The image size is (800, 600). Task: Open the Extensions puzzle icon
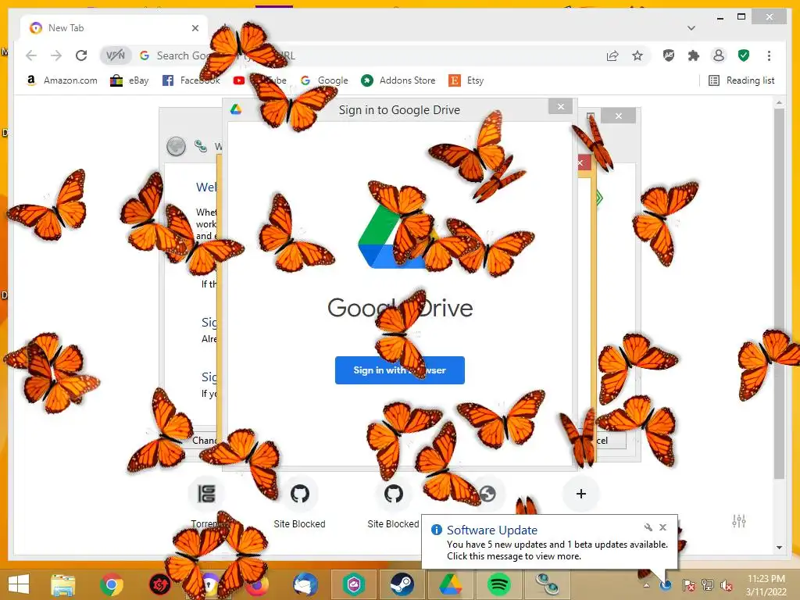pyautogui.click(x=694, y=55)
